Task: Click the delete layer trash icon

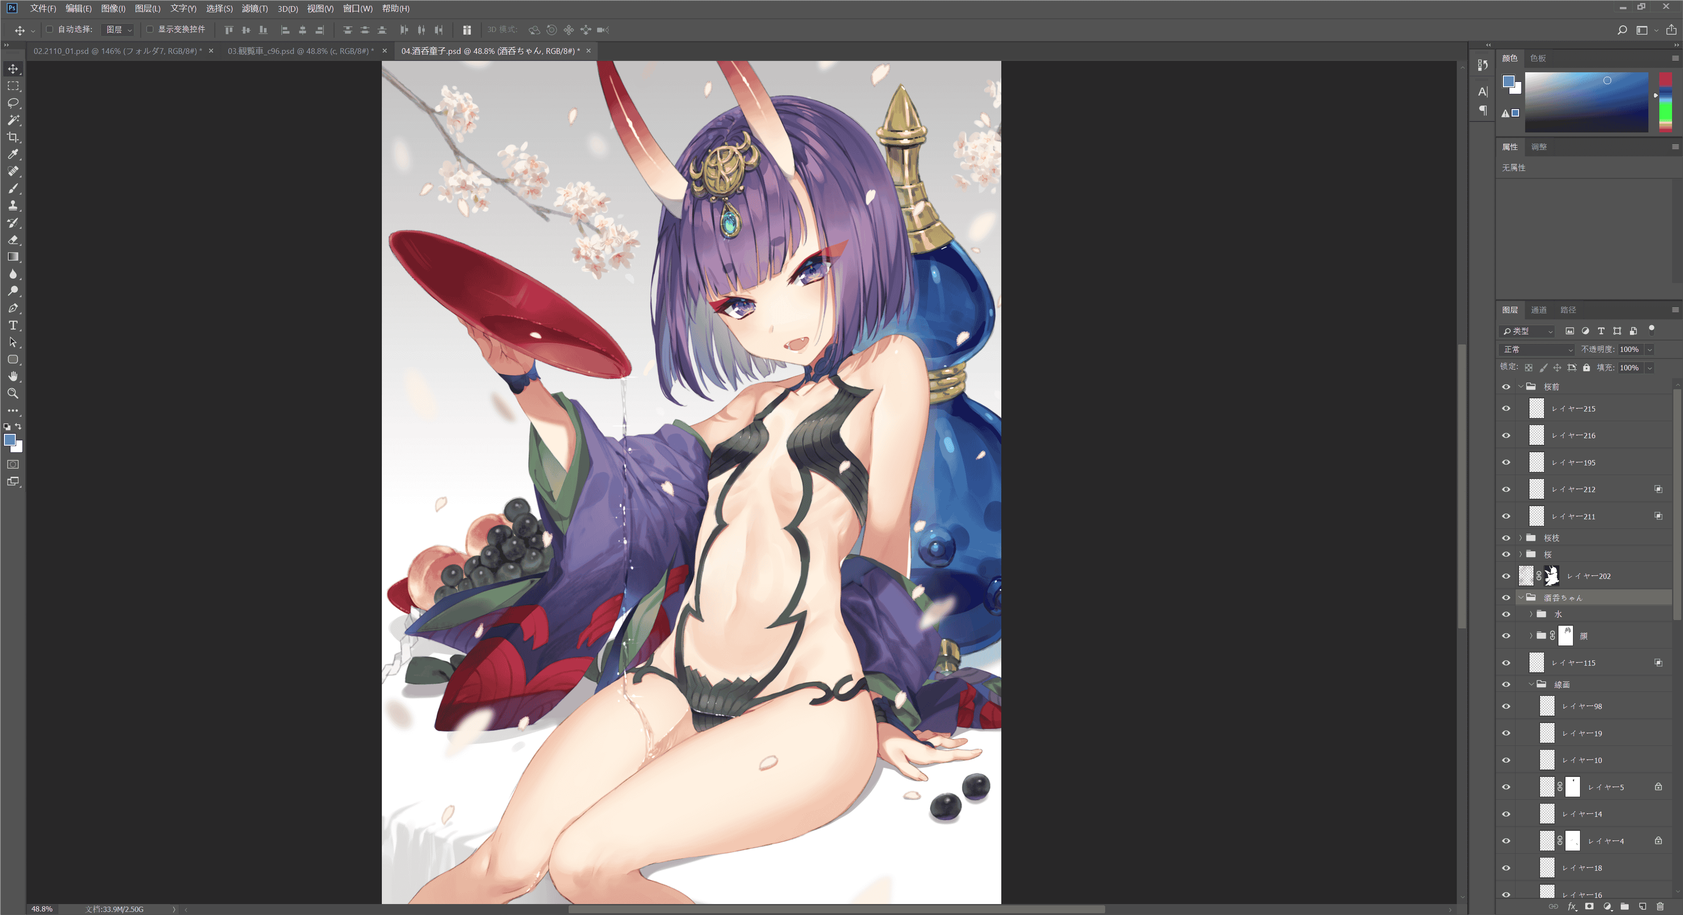Action: coord(1660,907)
